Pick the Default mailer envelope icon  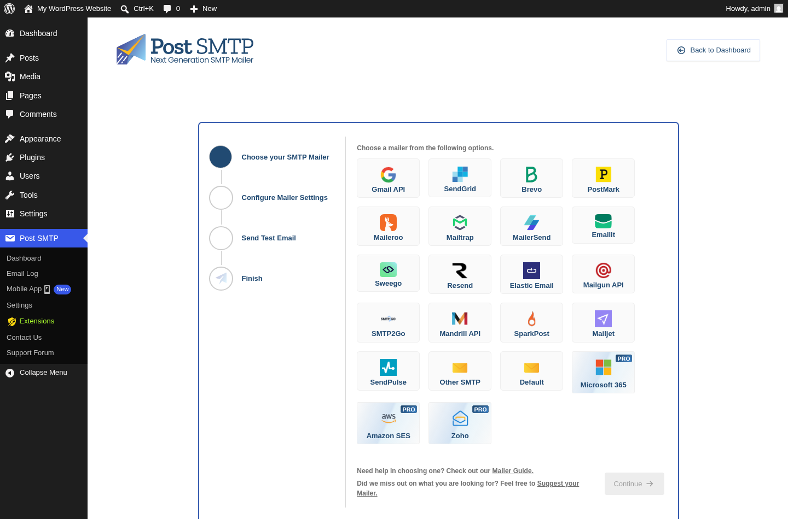click(x=531, y=368)
